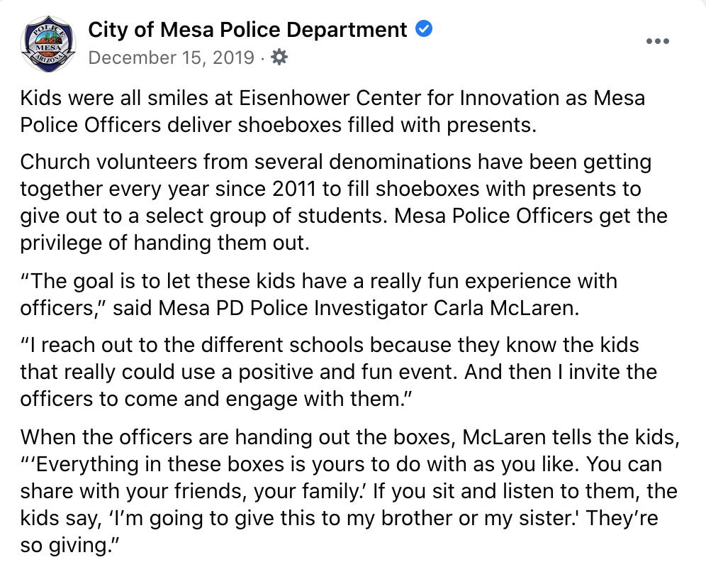Click the quote beginning 'The goal is to let'
The height and width of the screenshot is (572, 706).
pos(318,295)
